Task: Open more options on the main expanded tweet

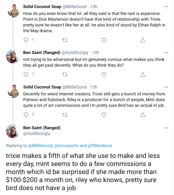Action: (166, 128)
